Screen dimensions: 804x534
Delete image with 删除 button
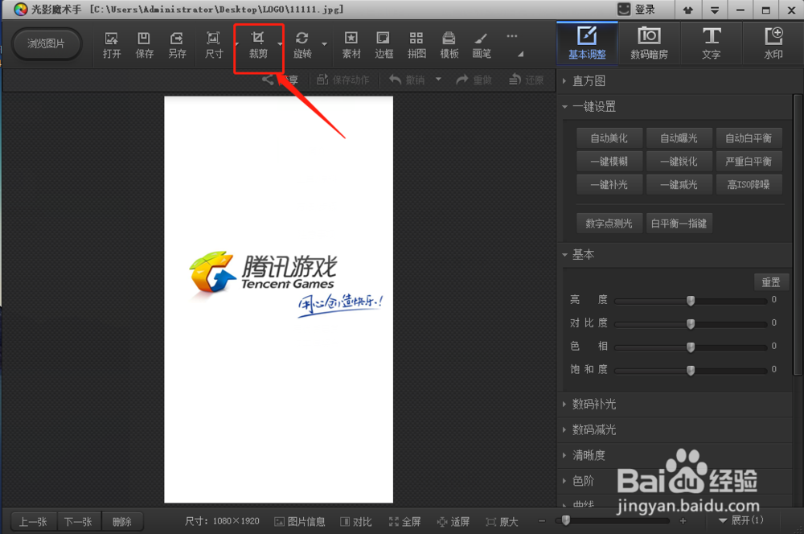[x=122, y=522]
